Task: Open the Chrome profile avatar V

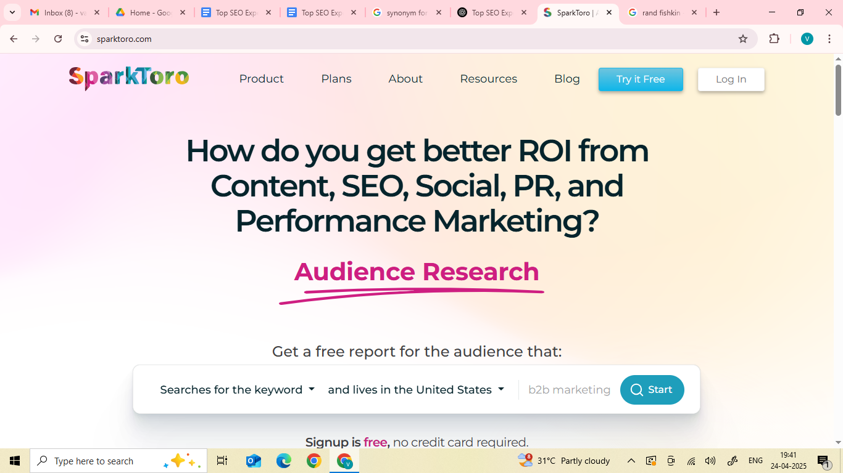Action: [807, 39]
